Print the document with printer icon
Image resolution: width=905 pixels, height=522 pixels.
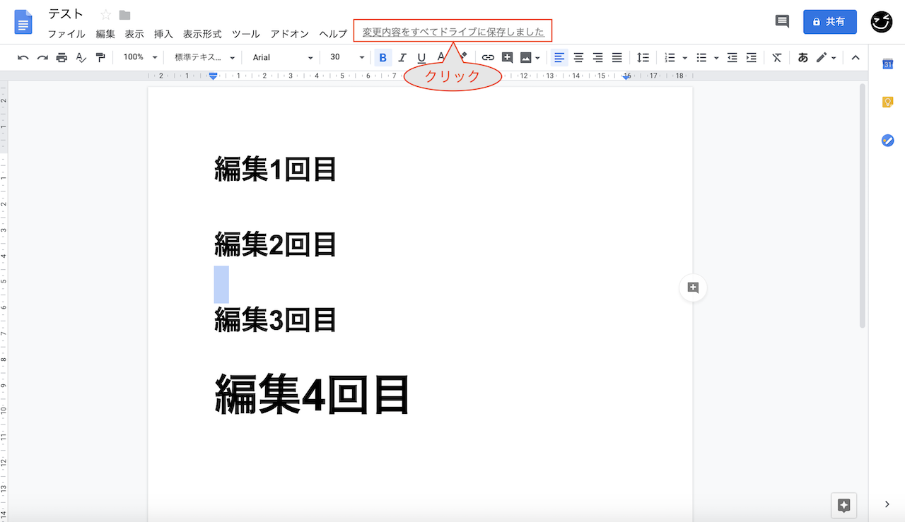tap(62, 57)
